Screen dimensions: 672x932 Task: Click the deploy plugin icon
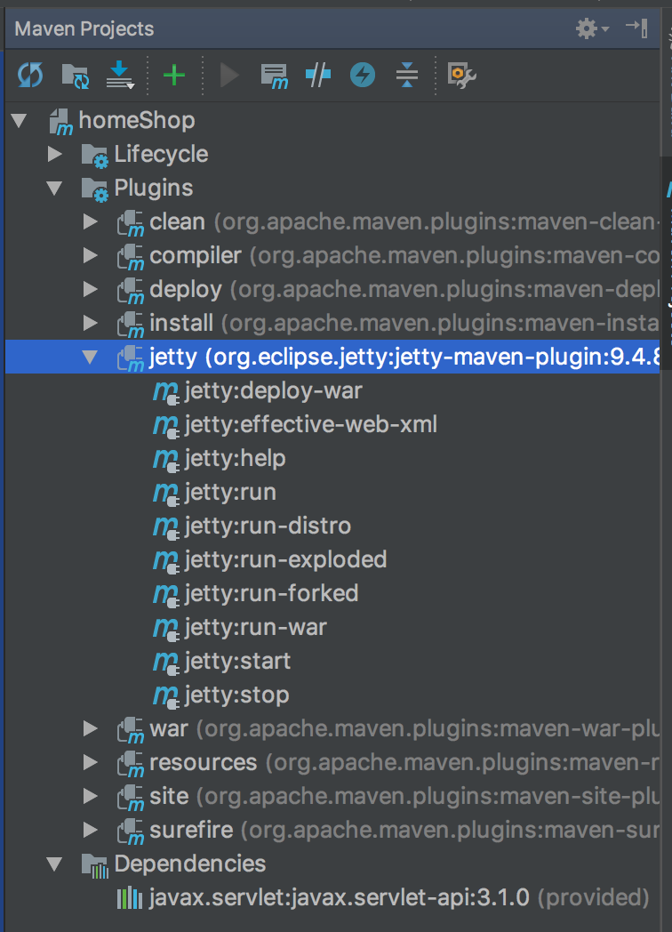(x=130, y=291)
